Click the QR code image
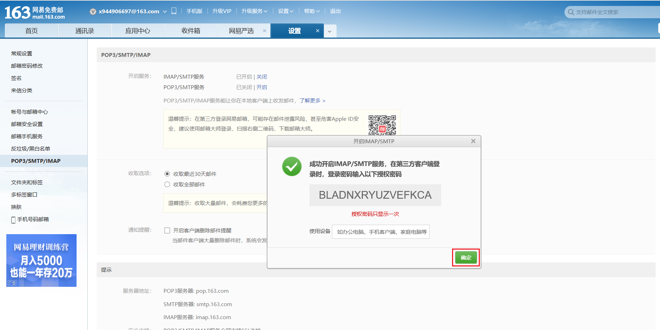The image size is (660, 330). pos(382,125)
